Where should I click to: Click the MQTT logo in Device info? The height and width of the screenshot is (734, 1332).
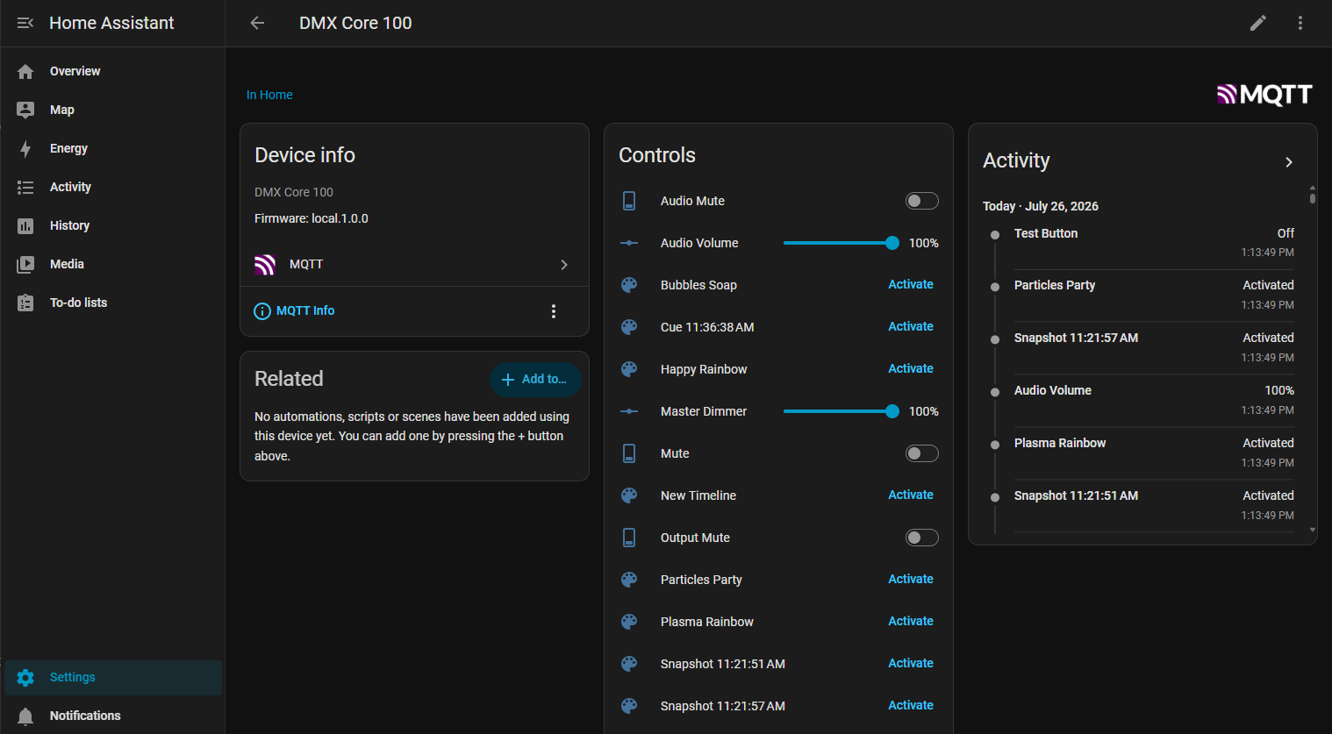coord(265,264)
